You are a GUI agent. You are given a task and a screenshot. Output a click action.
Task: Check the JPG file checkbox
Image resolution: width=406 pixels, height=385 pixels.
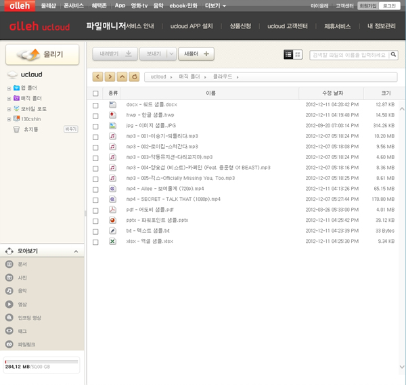tap(95, 127)
